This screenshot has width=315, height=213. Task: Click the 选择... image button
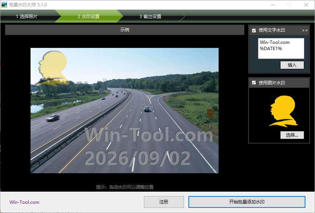pos(292,135)
